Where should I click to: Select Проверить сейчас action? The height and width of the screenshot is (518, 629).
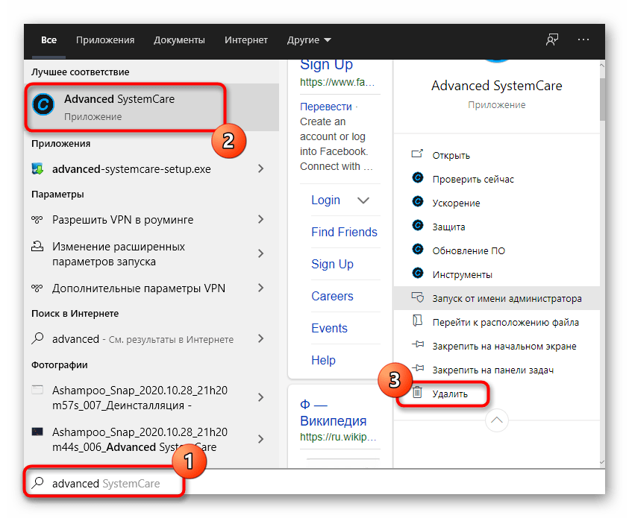(x=473, y=179)
